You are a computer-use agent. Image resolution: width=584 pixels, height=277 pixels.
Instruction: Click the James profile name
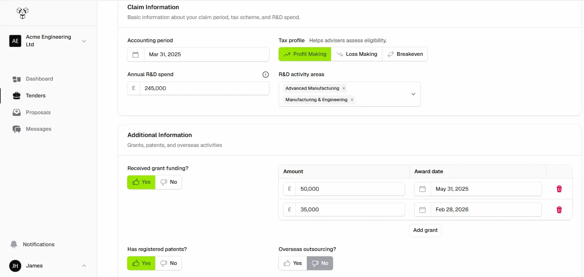tap(34, 266)
